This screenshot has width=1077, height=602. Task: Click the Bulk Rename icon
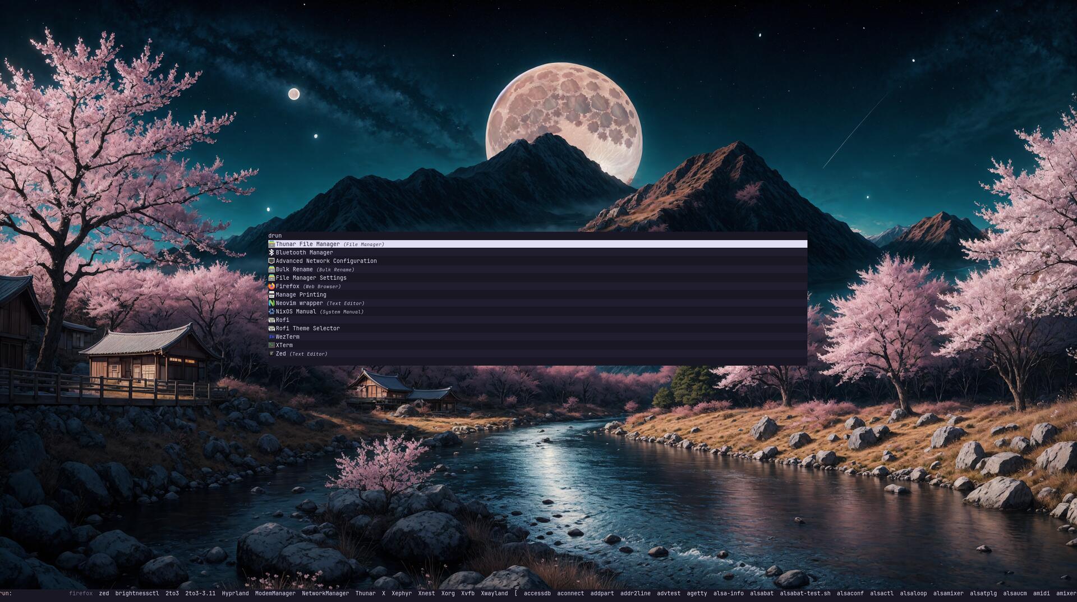tap(271, 269)
